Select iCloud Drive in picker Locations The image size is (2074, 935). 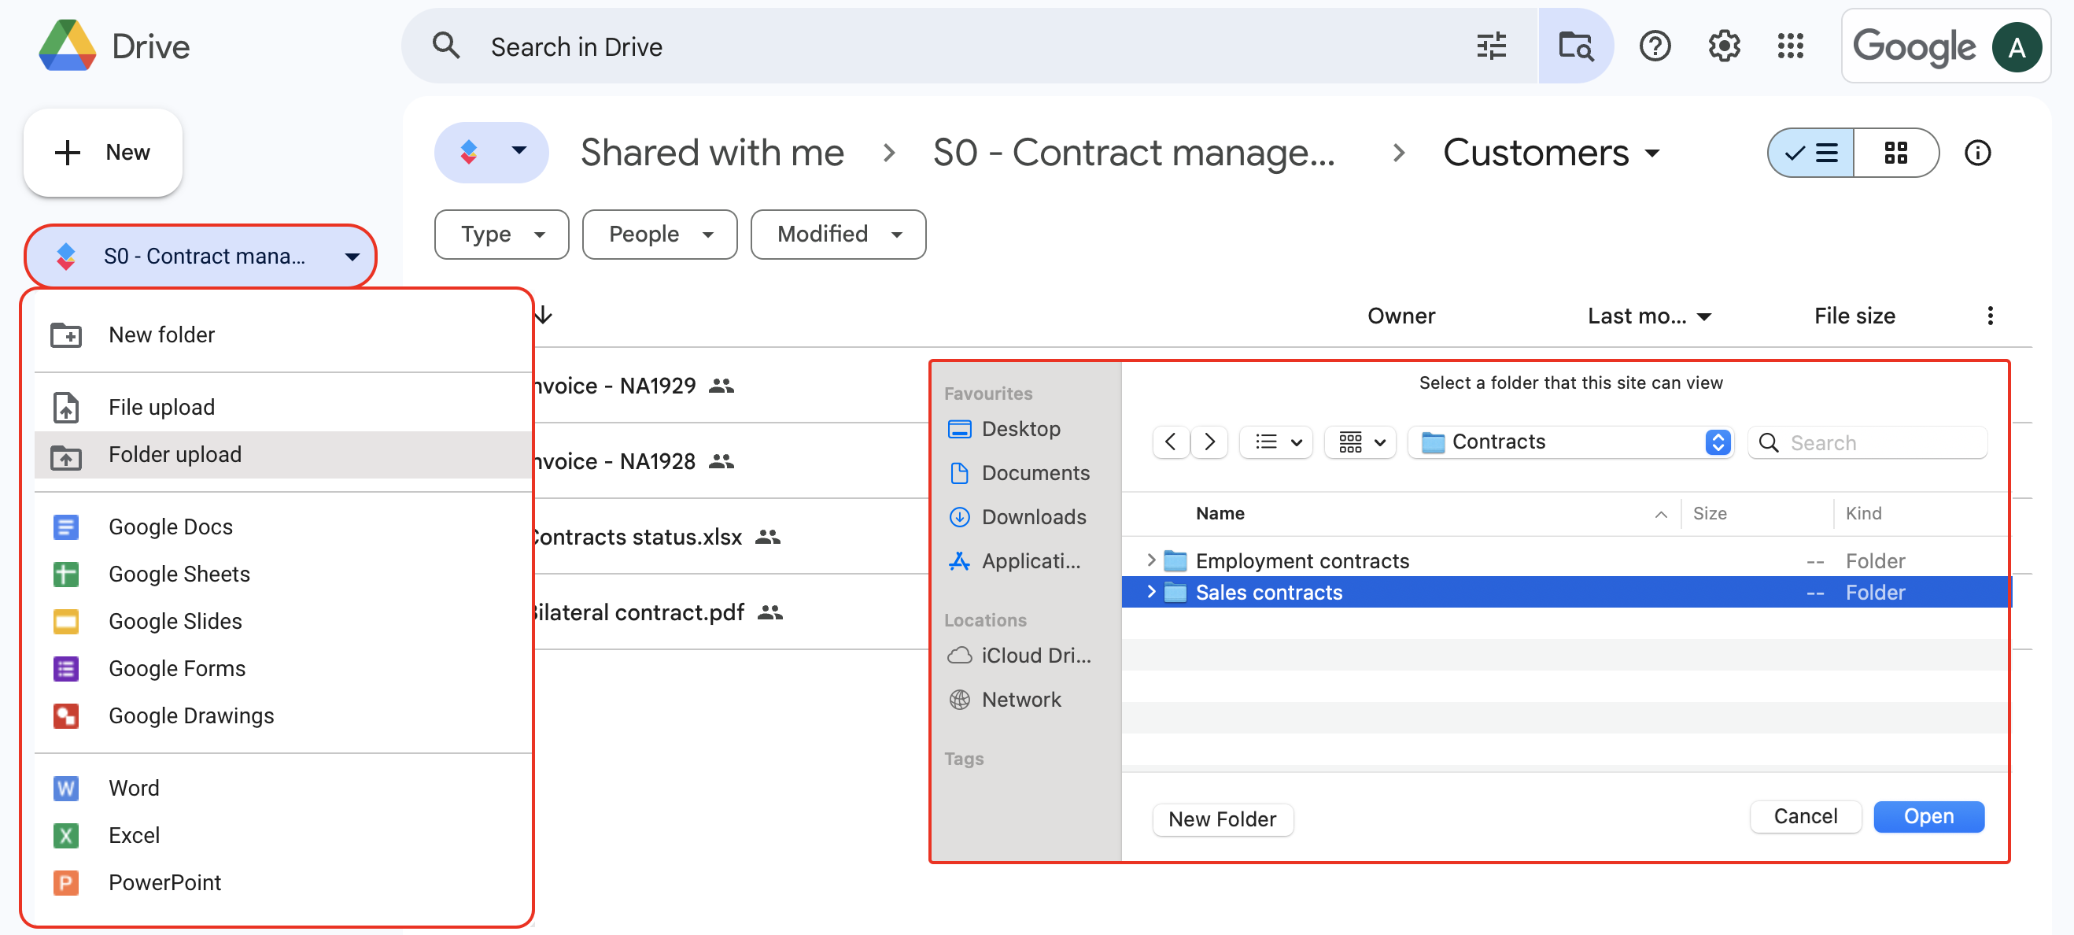coord(1020,656)
